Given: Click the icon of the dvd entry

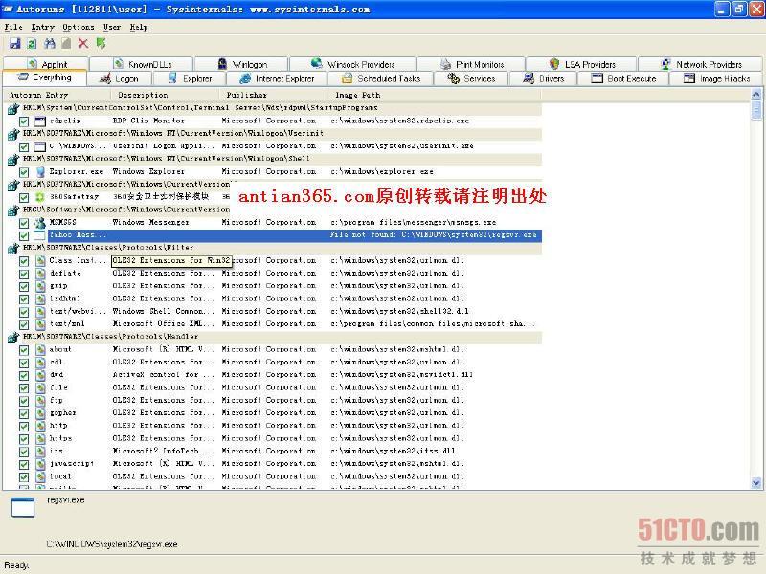Looking at the screenshot, I should [40, 375].
